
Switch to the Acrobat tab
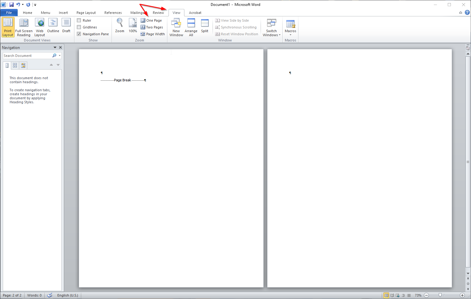coord(195,13)
